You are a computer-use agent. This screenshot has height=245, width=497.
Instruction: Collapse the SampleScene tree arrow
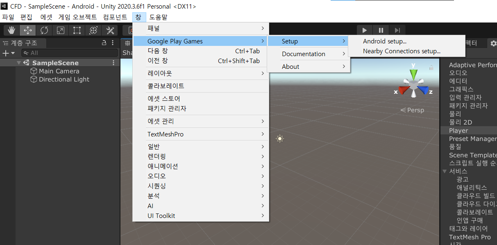(x=19, y=63)
